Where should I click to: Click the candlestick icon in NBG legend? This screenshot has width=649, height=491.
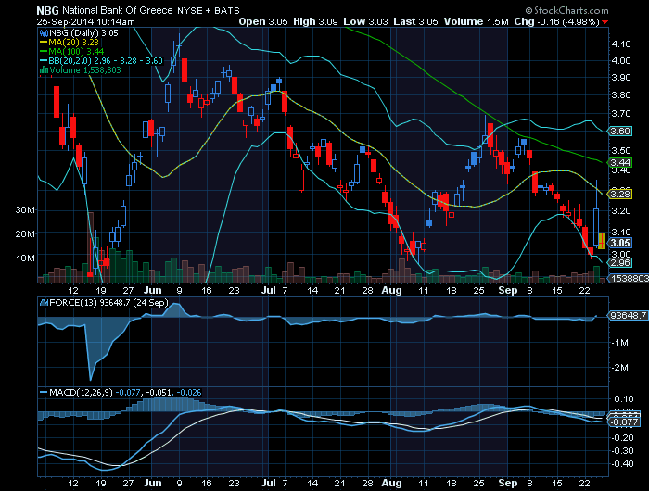click(x=43, y=33)
